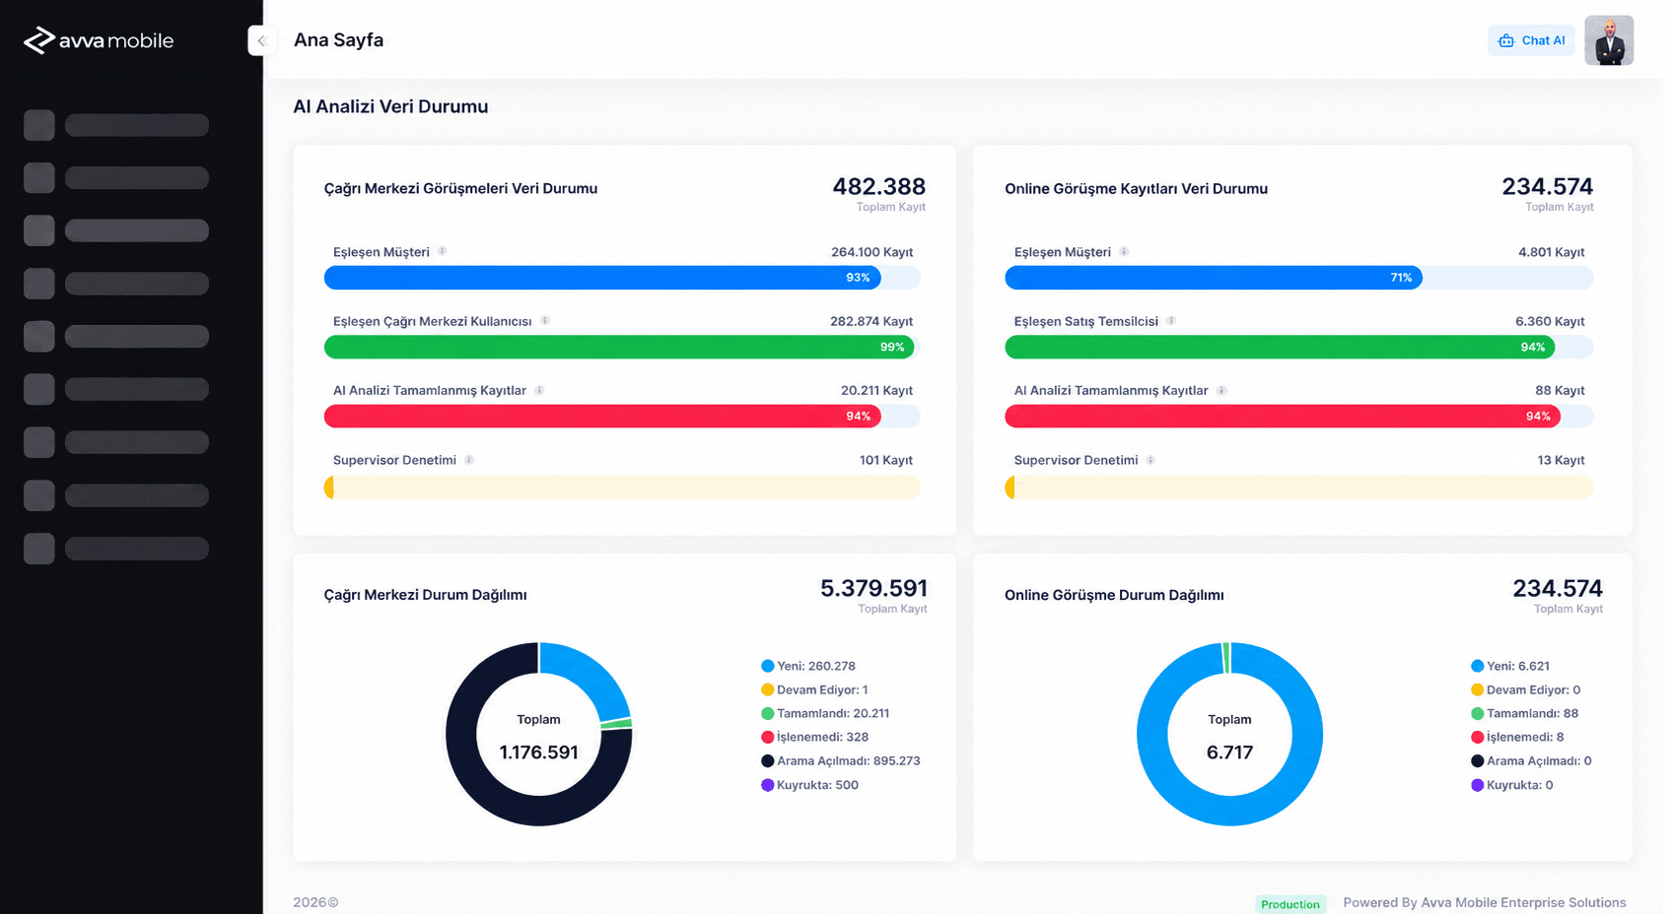
Task: Click the 88 Kayıt value
Action: pos(1560,390)
